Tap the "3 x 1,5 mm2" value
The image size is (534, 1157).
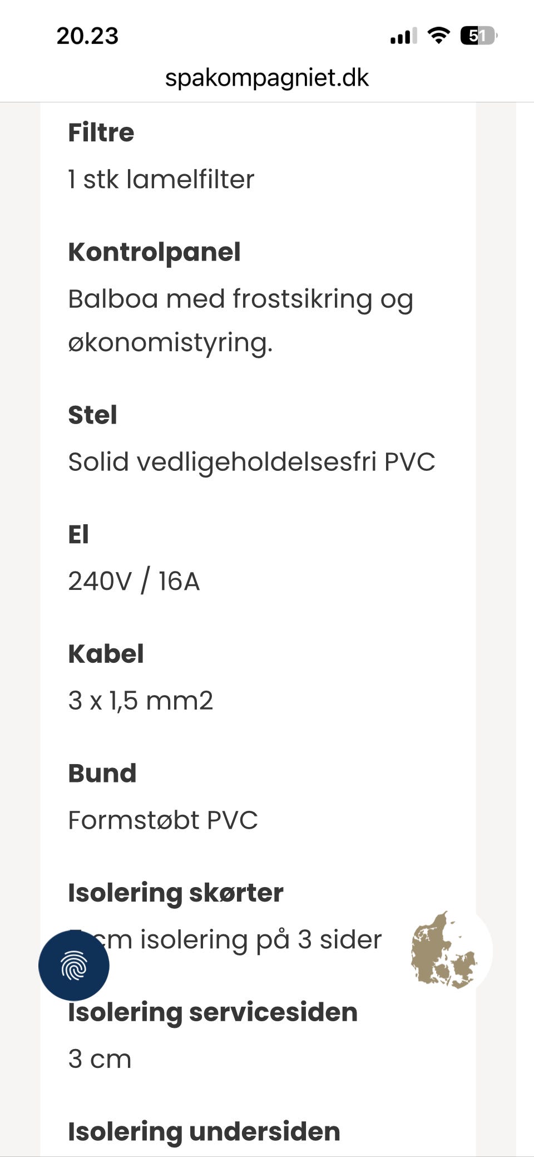(x=140, y=700)
